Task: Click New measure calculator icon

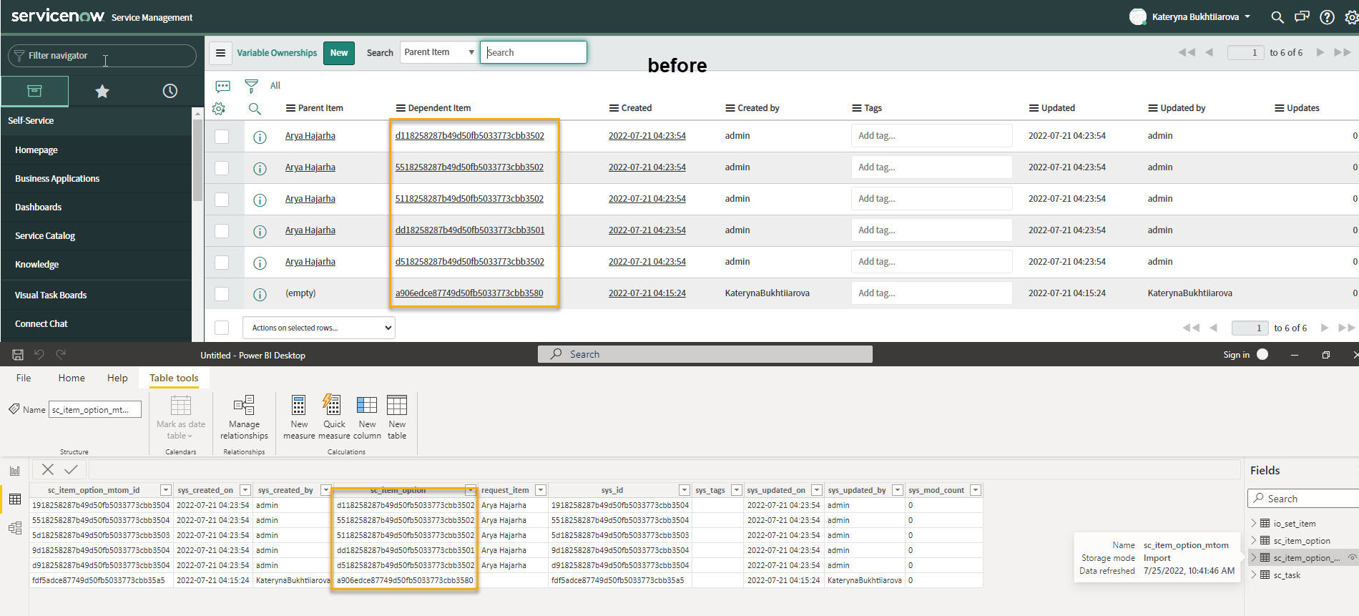Action: pos(299,417)
